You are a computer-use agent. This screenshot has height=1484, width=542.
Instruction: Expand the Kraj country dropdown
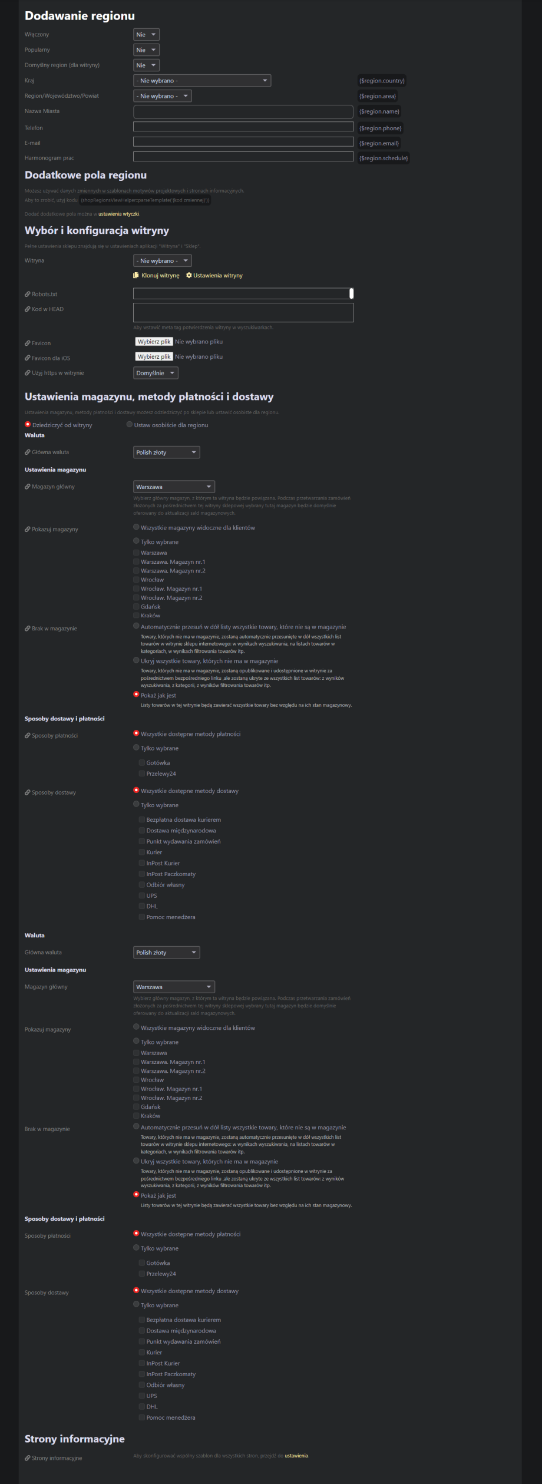click(x=202, y=81)
